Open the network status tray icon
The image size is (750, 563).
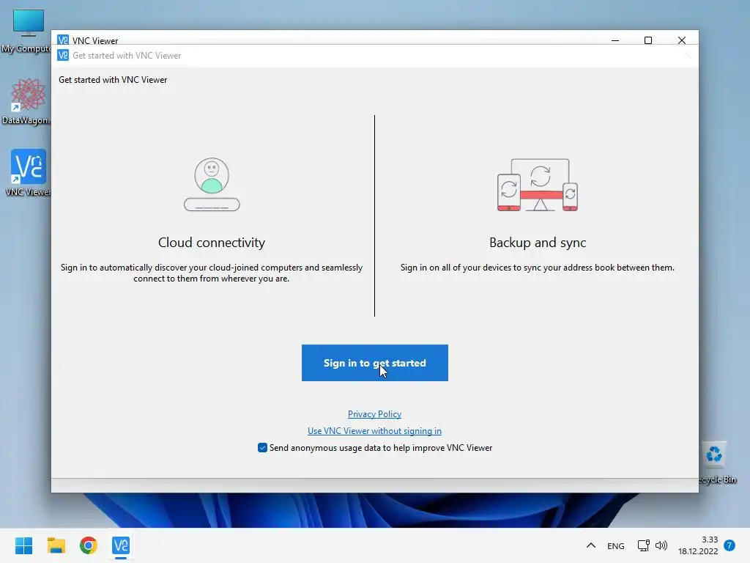coord(643,545)
